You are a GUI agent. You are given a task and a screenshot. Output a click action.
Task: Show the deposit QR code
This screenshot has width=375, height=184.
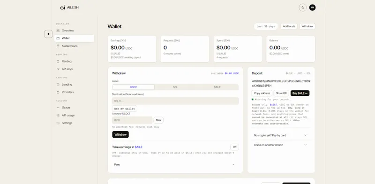[281, 93]
